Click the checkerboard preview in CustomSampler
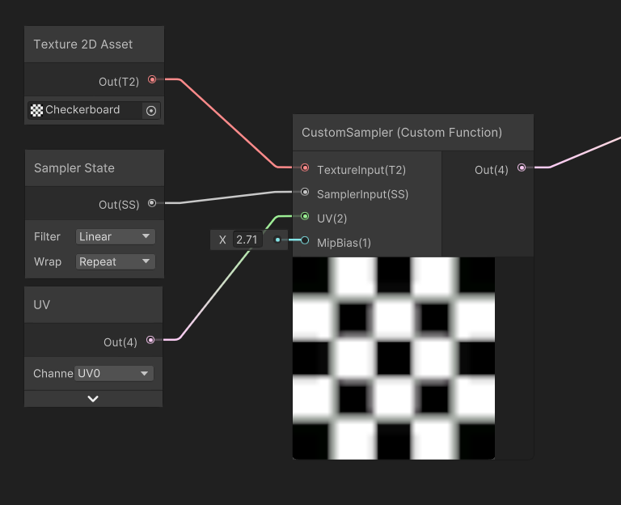Viewport: 621px width, 505px height. tap(393, 358)
